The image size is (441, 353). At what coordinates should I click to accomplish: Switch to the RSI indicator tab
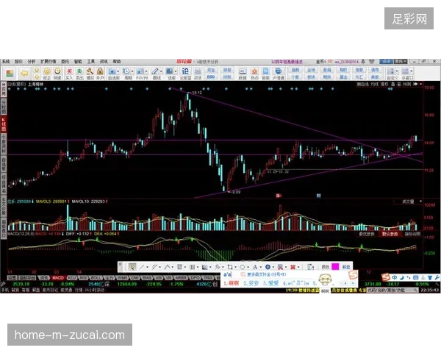coord(84,278)
